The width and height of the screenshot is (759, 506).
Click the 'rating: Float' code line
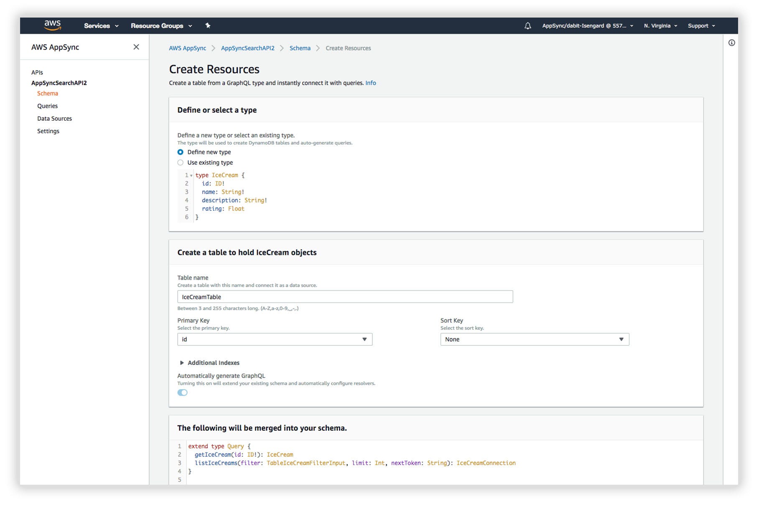pyautogui.click(x=223, y=209)
